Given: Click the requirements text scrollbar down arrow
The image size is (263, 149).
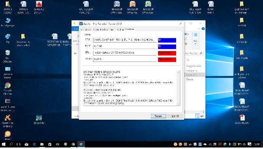Looking at the screenshot, I should (x=178, y=104).
